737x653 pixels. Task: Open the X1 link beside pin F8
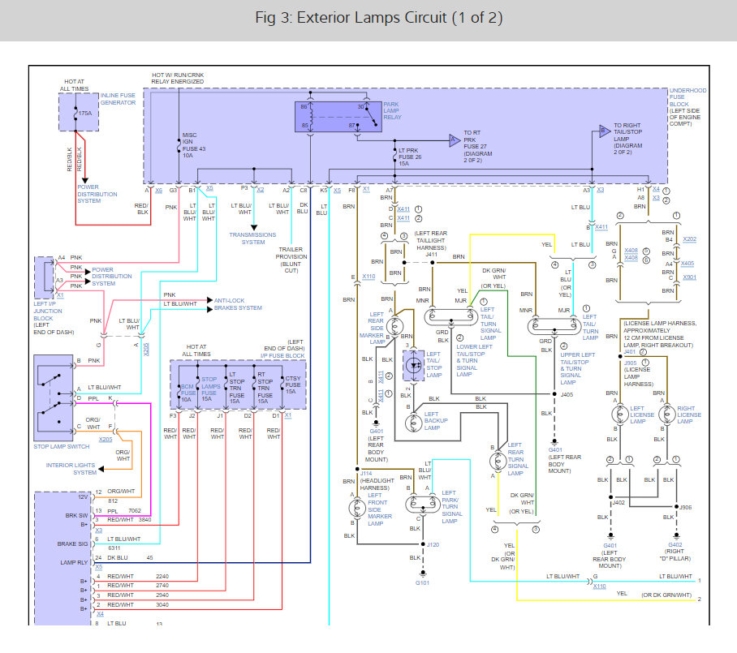366,189
